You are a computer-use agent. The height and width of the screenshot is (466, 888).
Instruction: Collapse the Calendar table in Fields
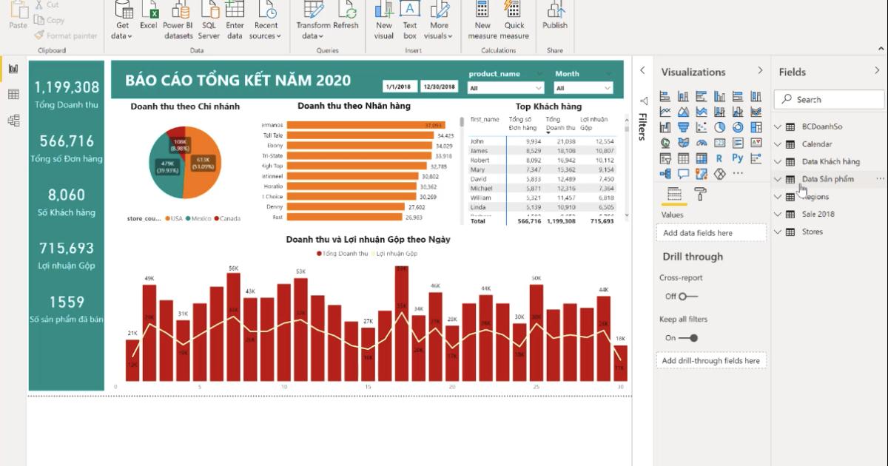tap(778, 143)
